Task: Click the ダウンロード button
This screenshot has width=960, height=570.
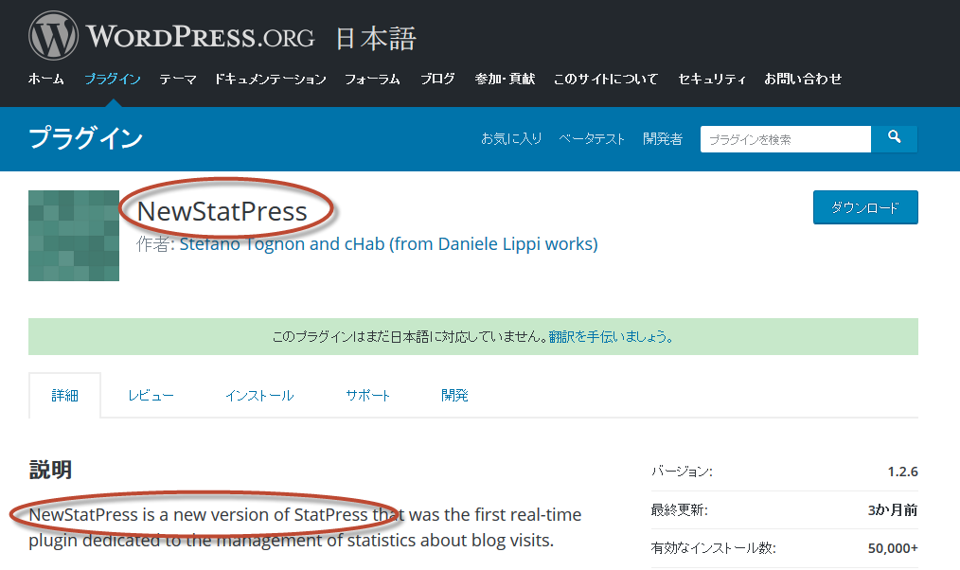Action: click(x=865, y=207)
